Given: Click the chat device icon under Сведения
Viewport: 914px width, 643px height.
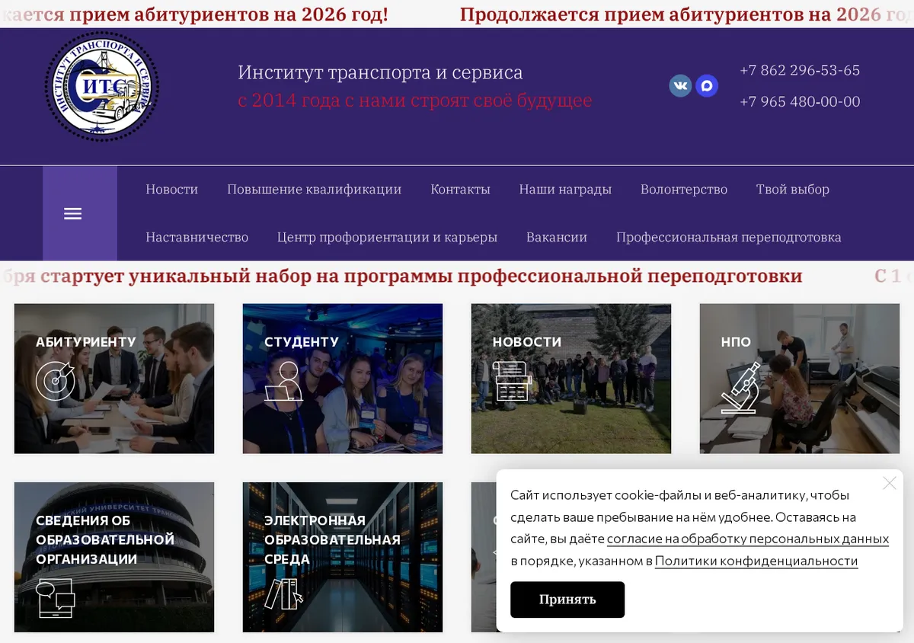Looking at the screenshot, I should [x=56, y=598].
